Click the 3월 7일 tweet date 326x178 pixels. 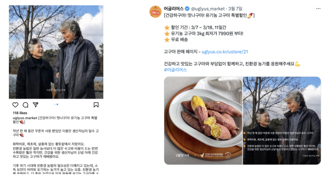pos(235,9)
